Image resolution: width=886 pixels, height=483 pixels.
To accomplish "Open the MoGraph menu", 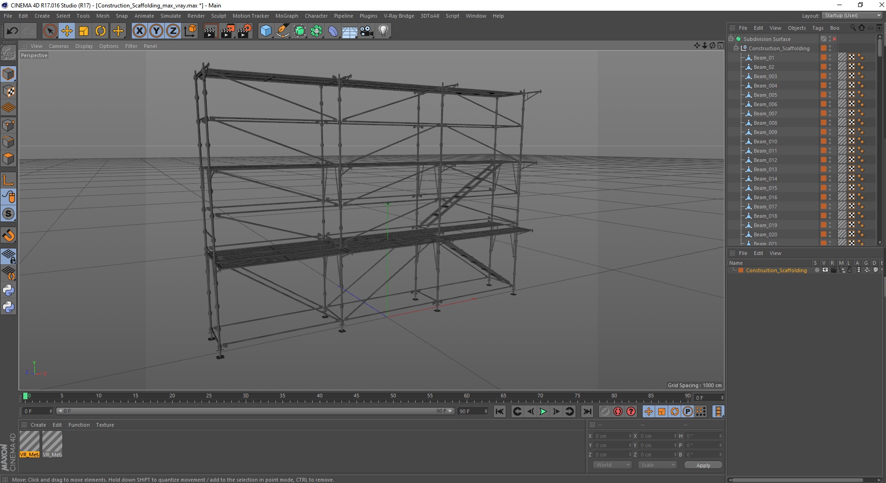I will 287,16.
